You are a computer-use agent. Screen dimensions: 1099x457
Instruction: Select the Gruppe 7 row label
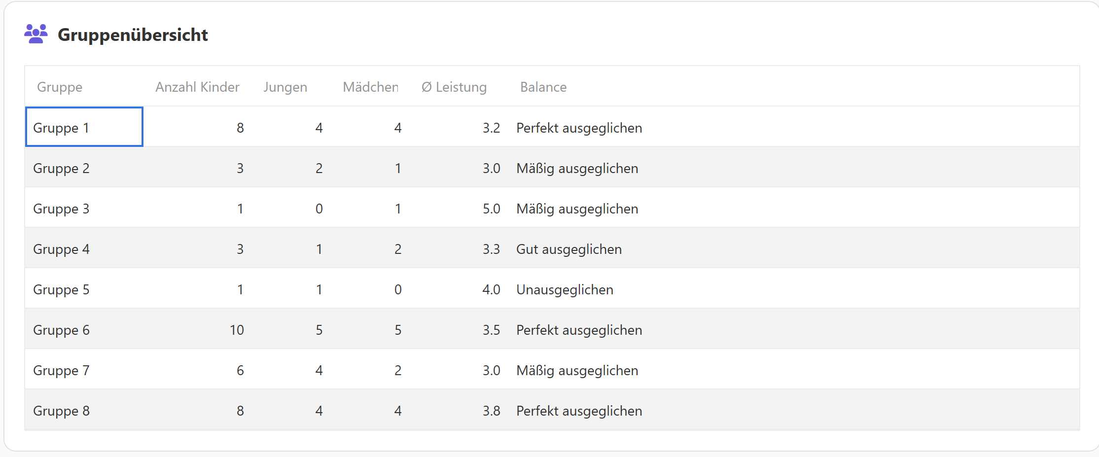(x=61, y=370)
